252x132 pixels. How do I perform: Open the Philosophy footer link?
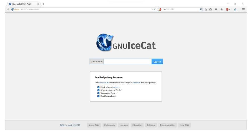tap(110, 125)
